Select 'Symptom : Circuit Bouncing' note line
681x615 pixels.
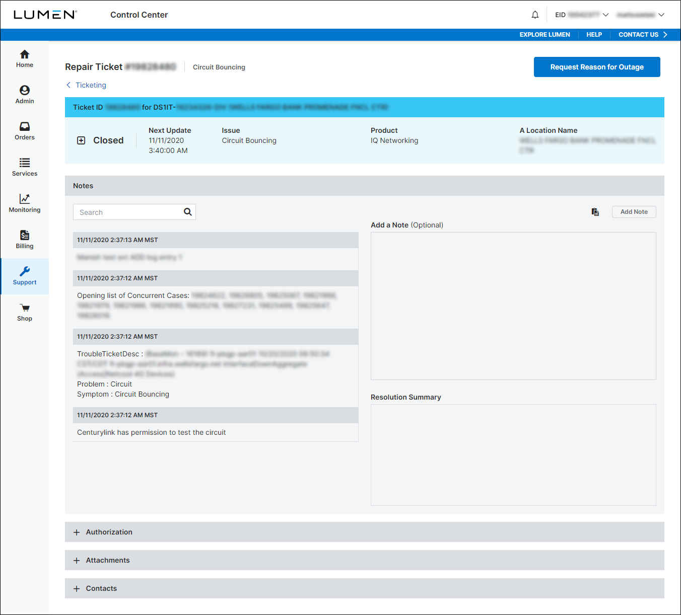pos(123,394)
